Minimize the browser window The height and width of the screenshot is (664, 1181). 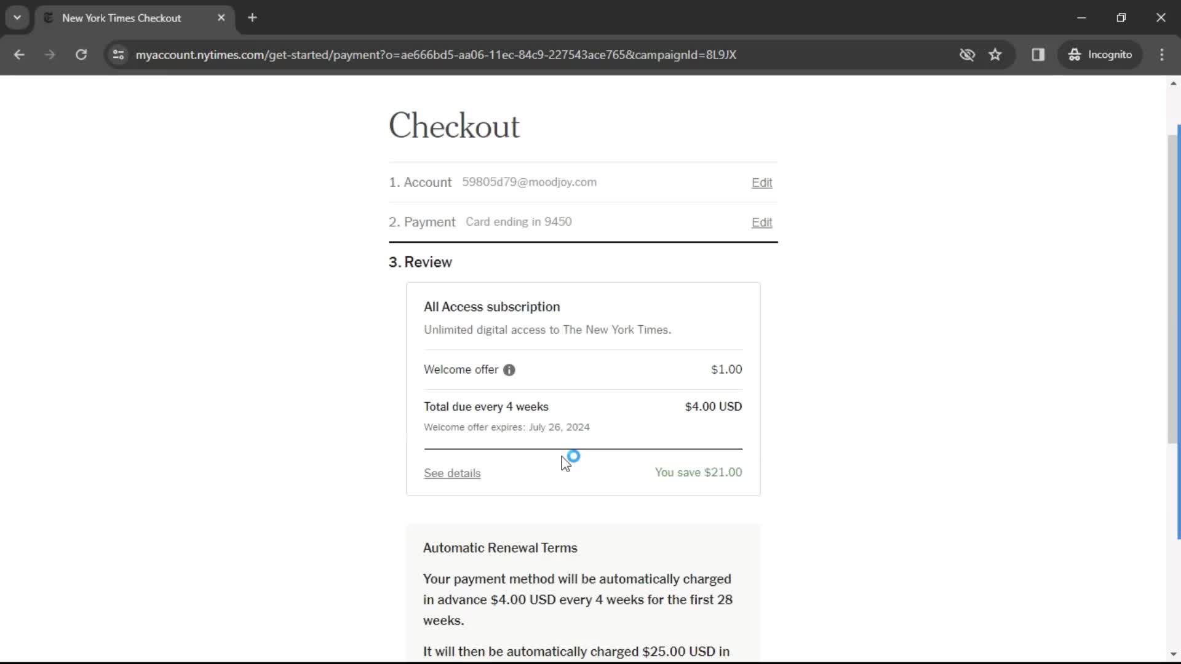pos(1081,18)
